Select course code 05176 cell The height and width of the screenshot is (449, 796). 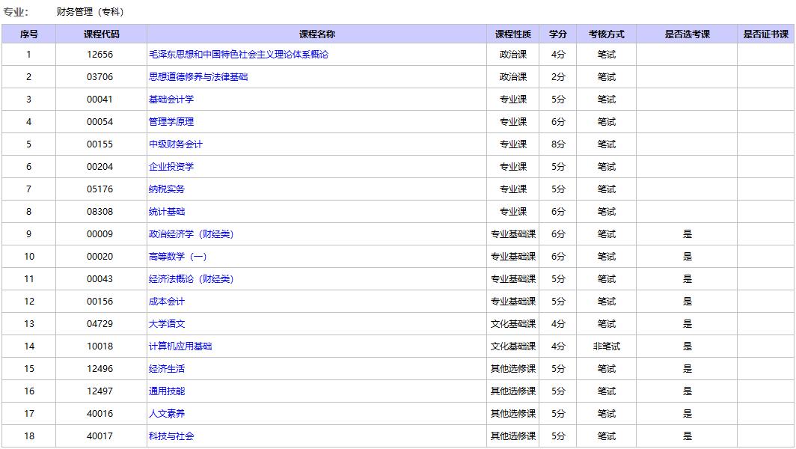100,189
